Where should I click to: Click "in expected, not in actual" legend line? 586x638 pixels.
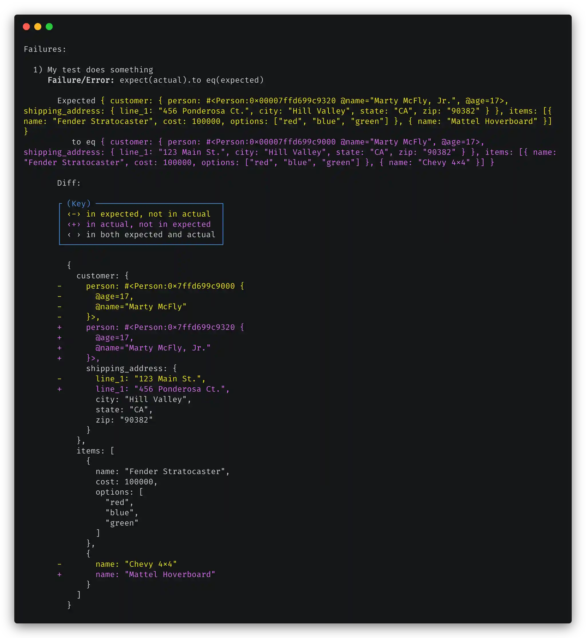[x=148, y=214]
